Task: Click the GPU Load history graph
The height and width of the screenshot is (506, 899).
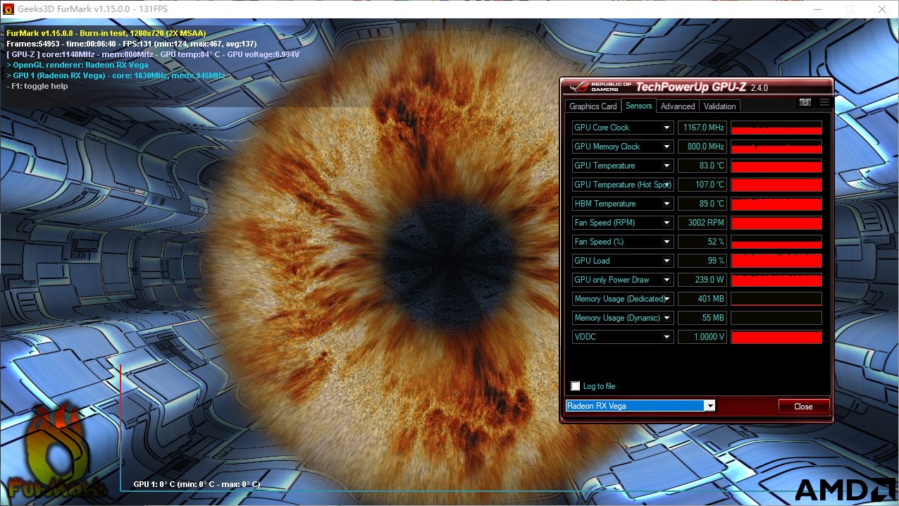Action: pyautogui.click(x=776, y=261)
